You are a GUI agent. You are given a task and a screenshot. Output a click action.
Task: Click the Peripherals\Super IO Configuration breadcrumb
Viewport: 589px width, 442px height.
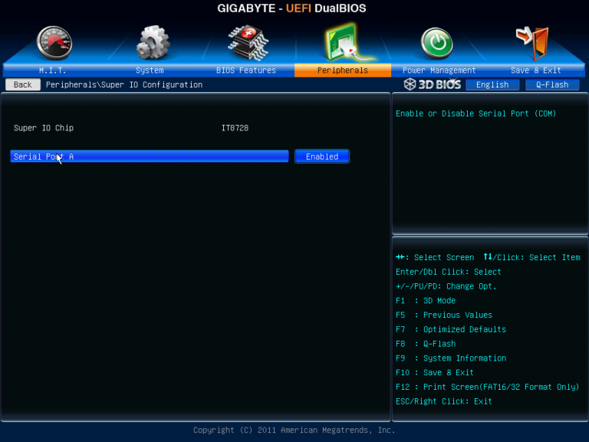[124, 84]
